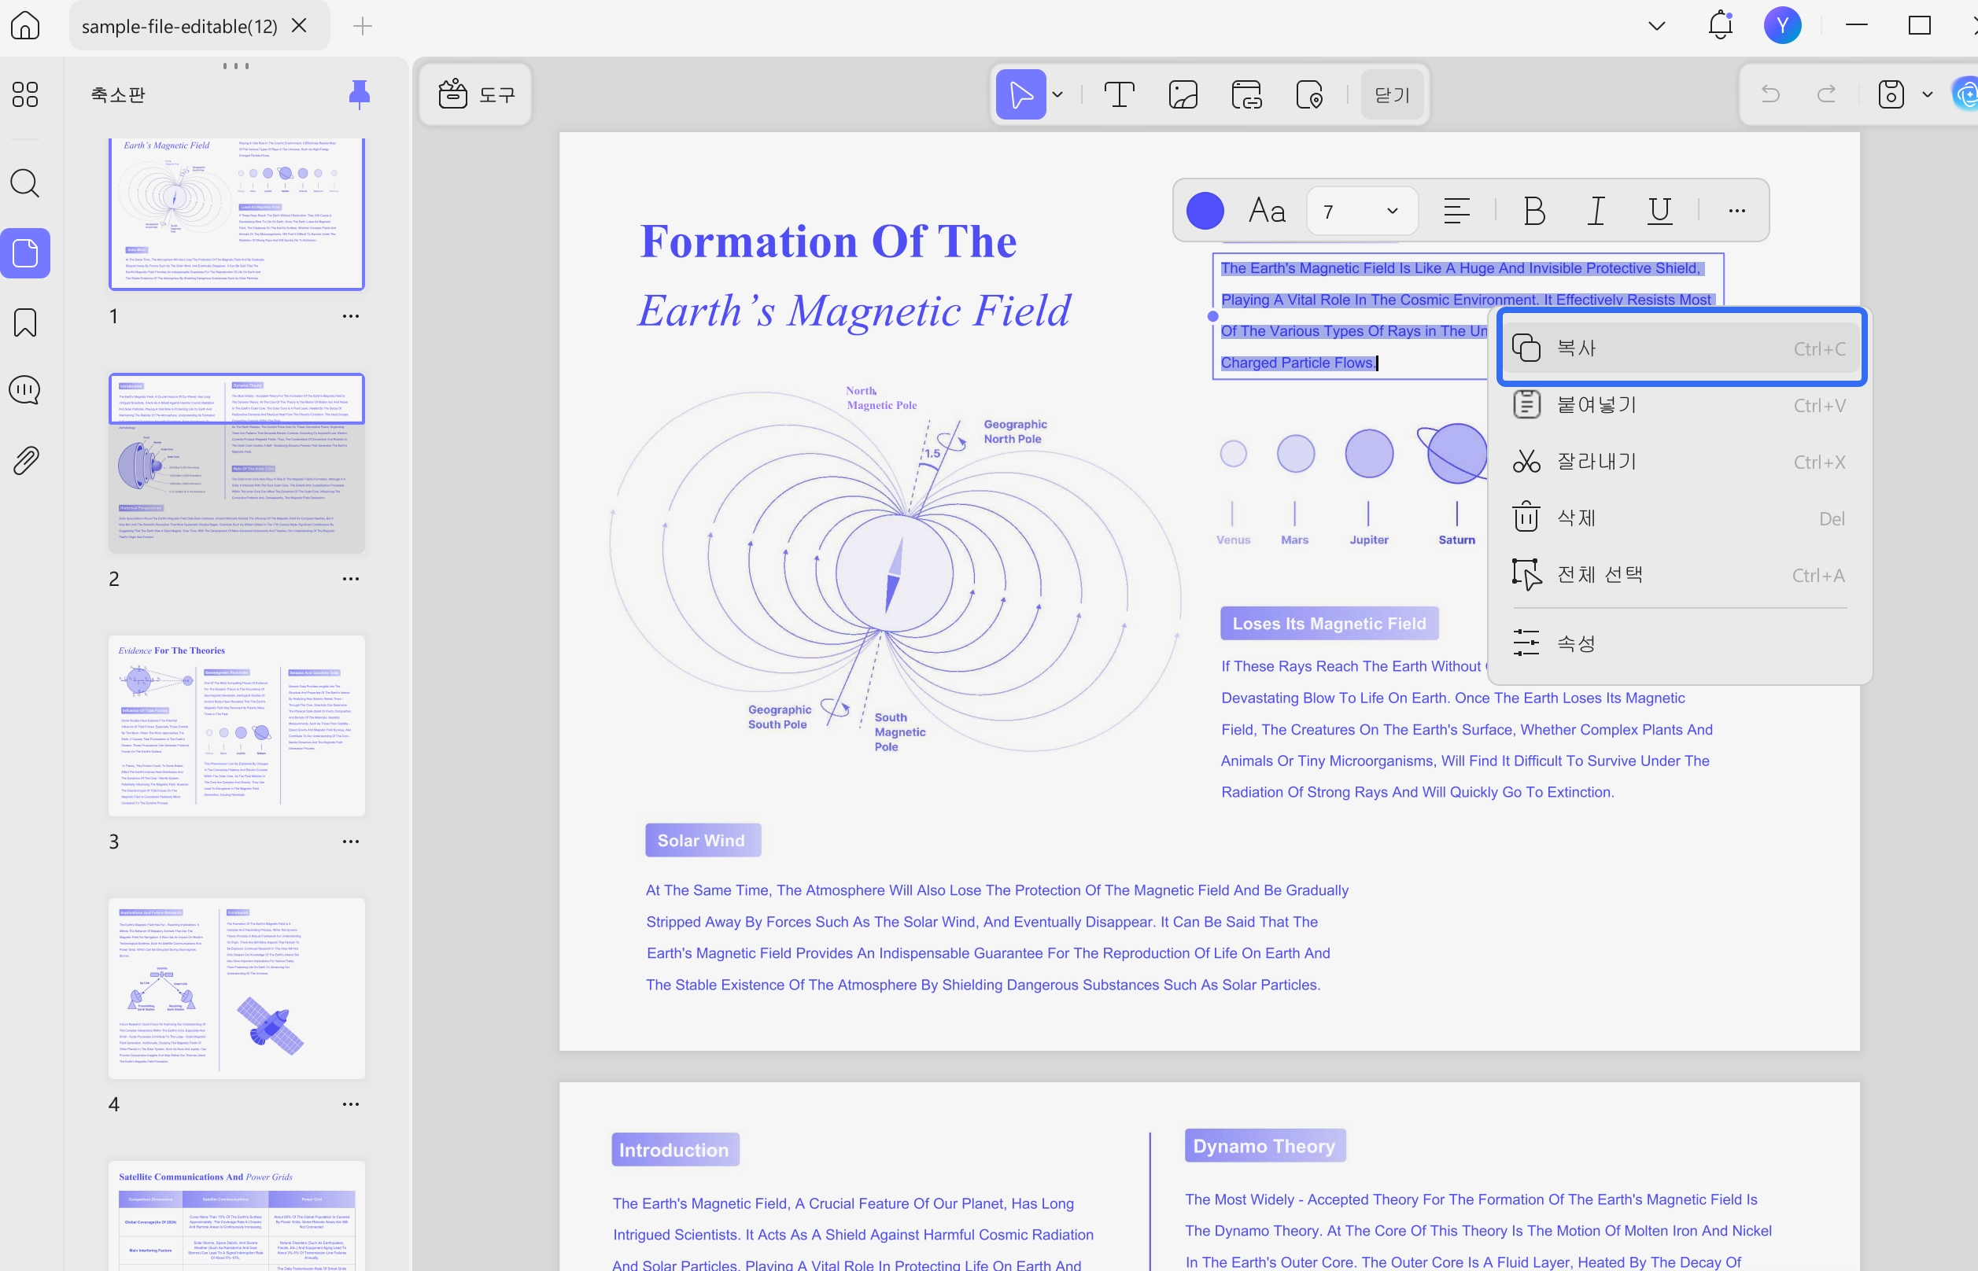The width and height of the screenshot is (1978, 1271).
Task: Click the panel drag handle dots
Action: tap(236, 65)
